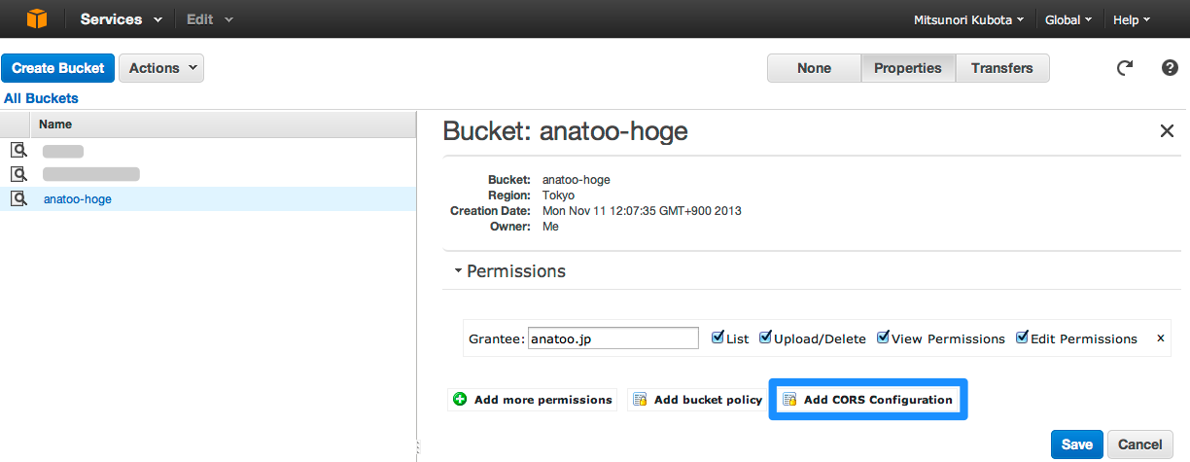Open the Global region dropdown
Viewport: 1190px width, 462px height.
1067,19
